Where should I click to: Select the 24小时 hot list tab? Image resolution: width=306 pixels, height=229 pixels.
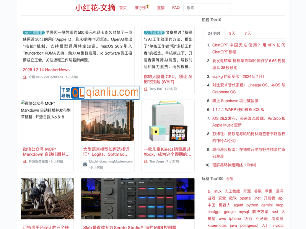tap(214, 34)
